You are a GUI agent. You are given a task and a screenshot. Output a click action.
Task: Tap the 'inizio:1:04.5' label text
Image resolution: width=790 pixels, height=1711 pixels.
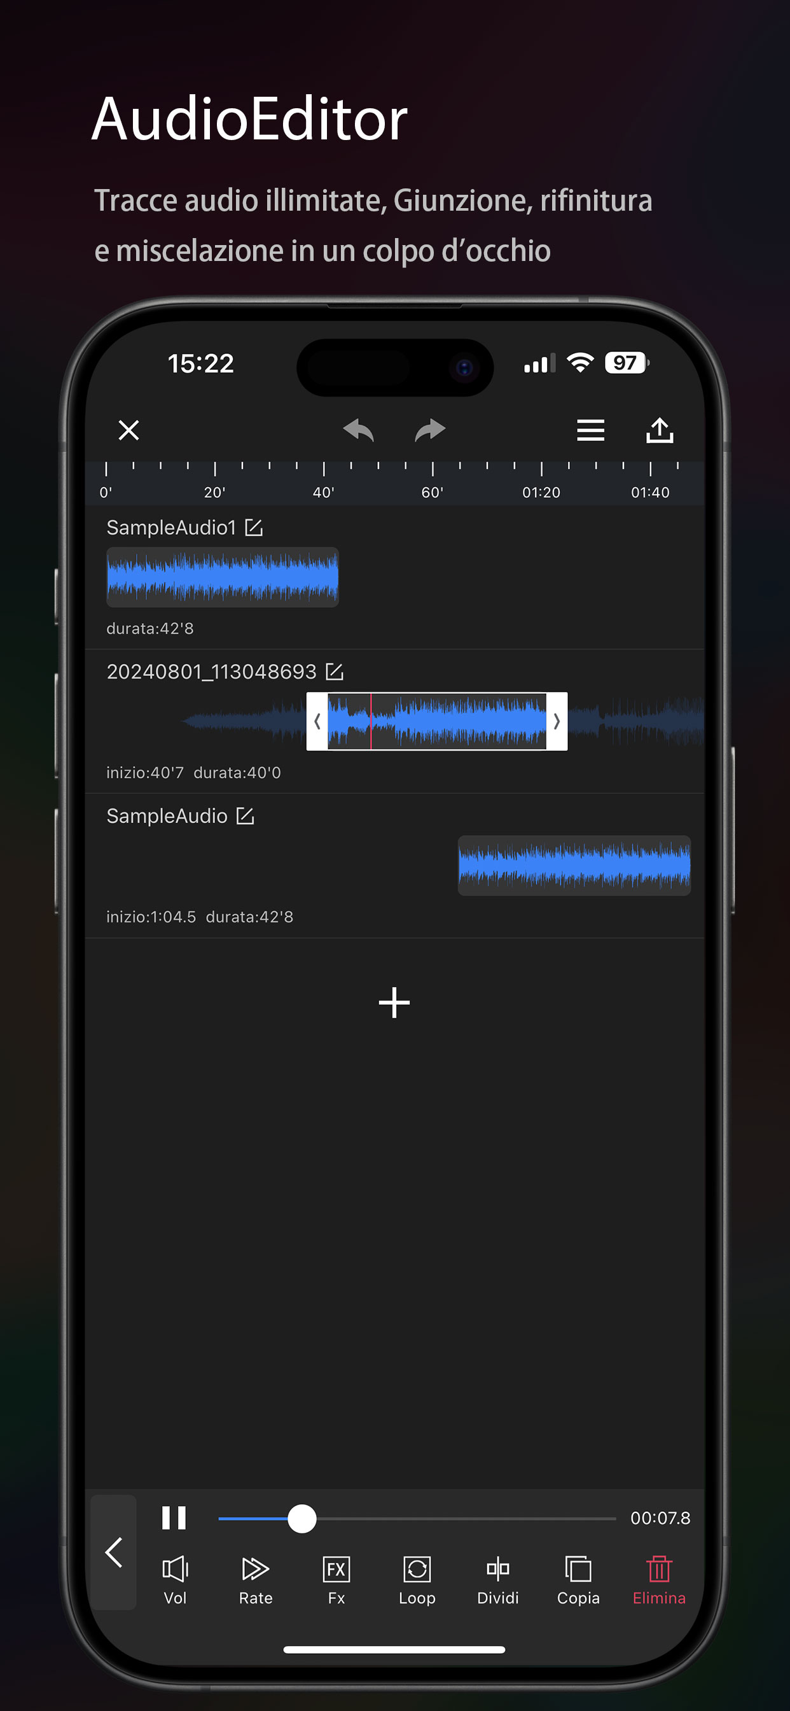coord(151,917)
